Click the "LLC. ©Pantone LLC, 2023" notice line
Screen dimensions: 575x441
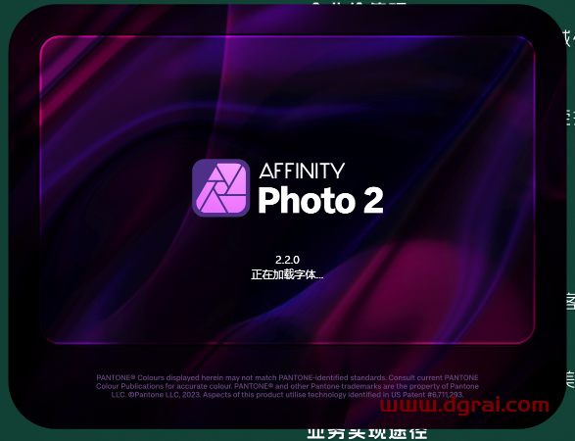(x=288, y=395)
